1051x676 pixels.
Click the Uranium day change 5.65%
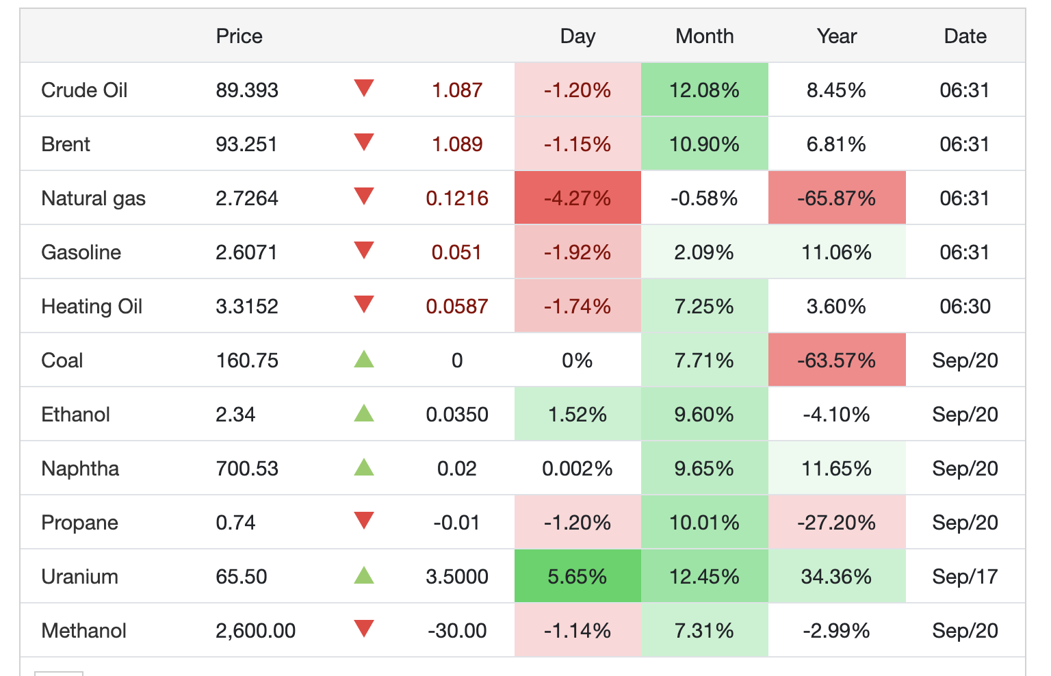(x=578, y=576)
